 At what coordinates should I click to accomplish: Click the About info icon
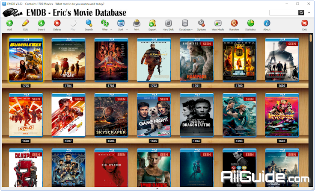tap(267, 23)
